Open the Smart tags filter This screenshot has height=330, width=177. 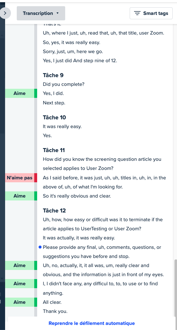151,13
